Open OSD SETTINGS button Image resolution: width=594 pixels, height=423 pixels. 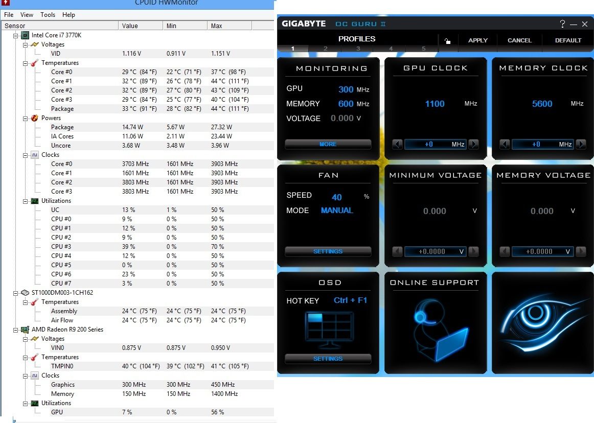coord(328,359)
